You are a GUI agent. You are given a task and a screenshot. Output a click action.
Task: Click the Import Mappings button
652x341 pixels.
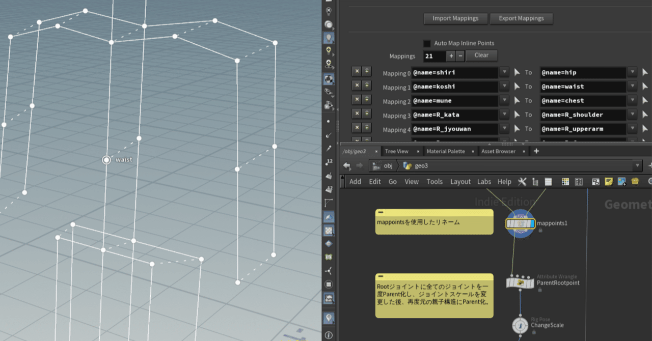tap(455, 18)
